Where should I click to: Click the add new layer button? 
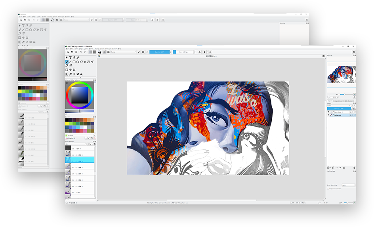[x=328, y=168]
